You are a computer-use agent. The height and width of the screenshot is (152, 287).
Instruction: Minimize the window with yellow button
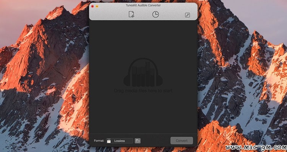click(97, 6)
